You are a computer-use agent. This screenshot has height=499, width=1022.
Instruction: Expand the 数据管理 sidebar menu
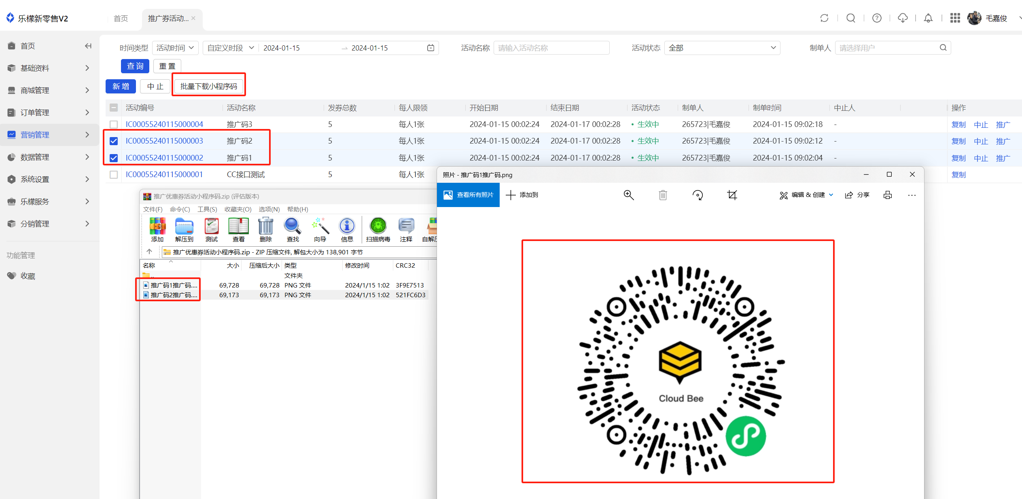[x=49, y=157]
